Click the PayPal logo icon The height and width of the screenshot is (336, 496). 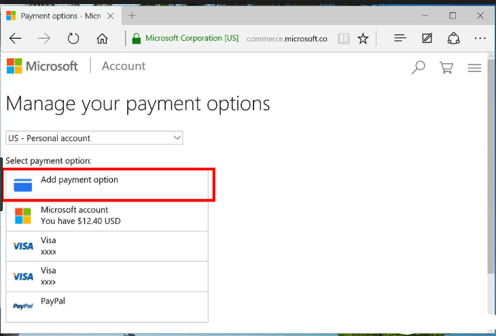click(x=23, y=306)
